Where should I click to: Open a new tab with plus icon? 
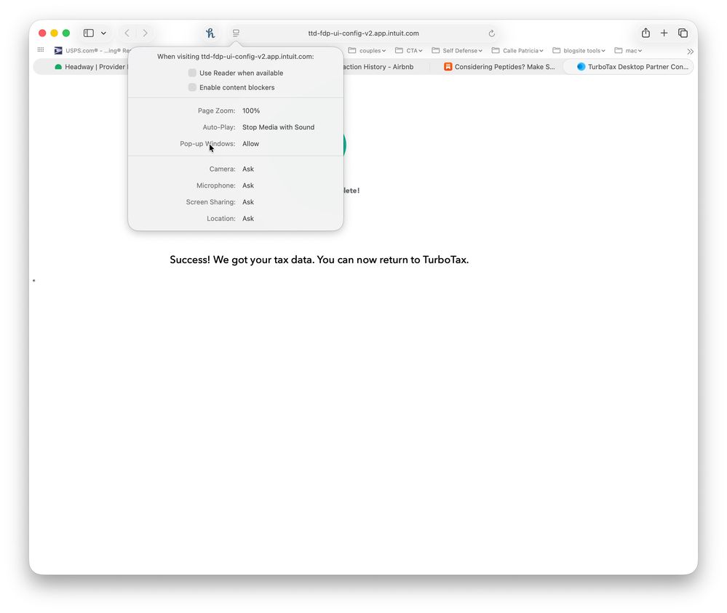pos(664,33)
